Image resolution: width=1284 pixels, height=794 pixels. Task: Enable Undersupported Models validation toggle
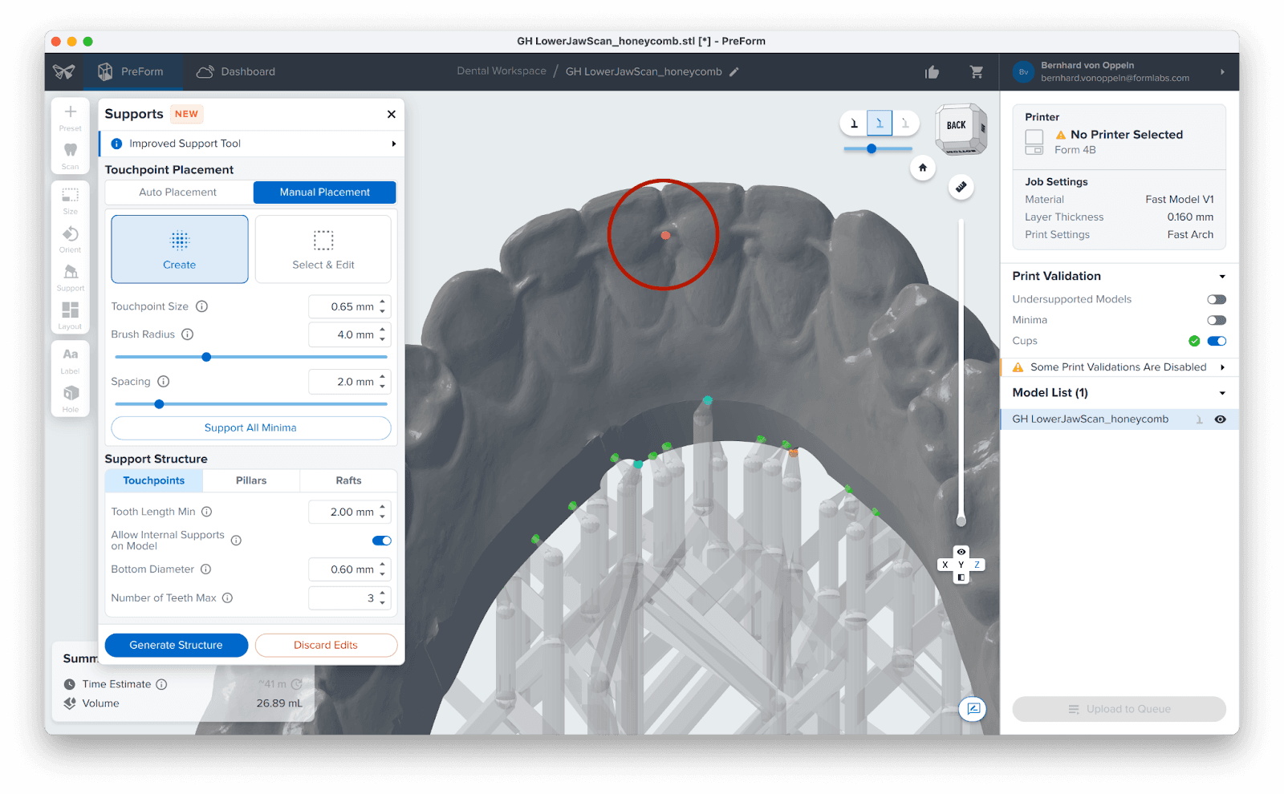pyautogui.click(x=1216, y=299)
